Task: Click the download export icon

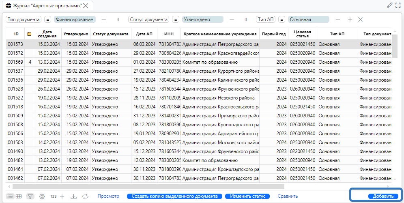Action: [x=73, y=196]
